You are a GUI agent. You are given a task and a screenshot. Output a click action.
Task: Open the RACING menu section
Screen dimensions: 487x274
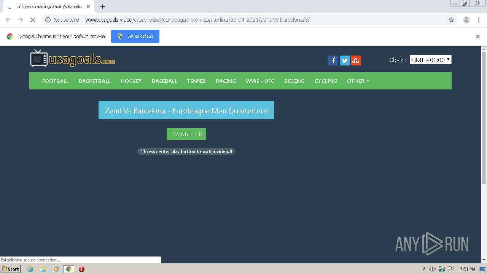[226, 81]
